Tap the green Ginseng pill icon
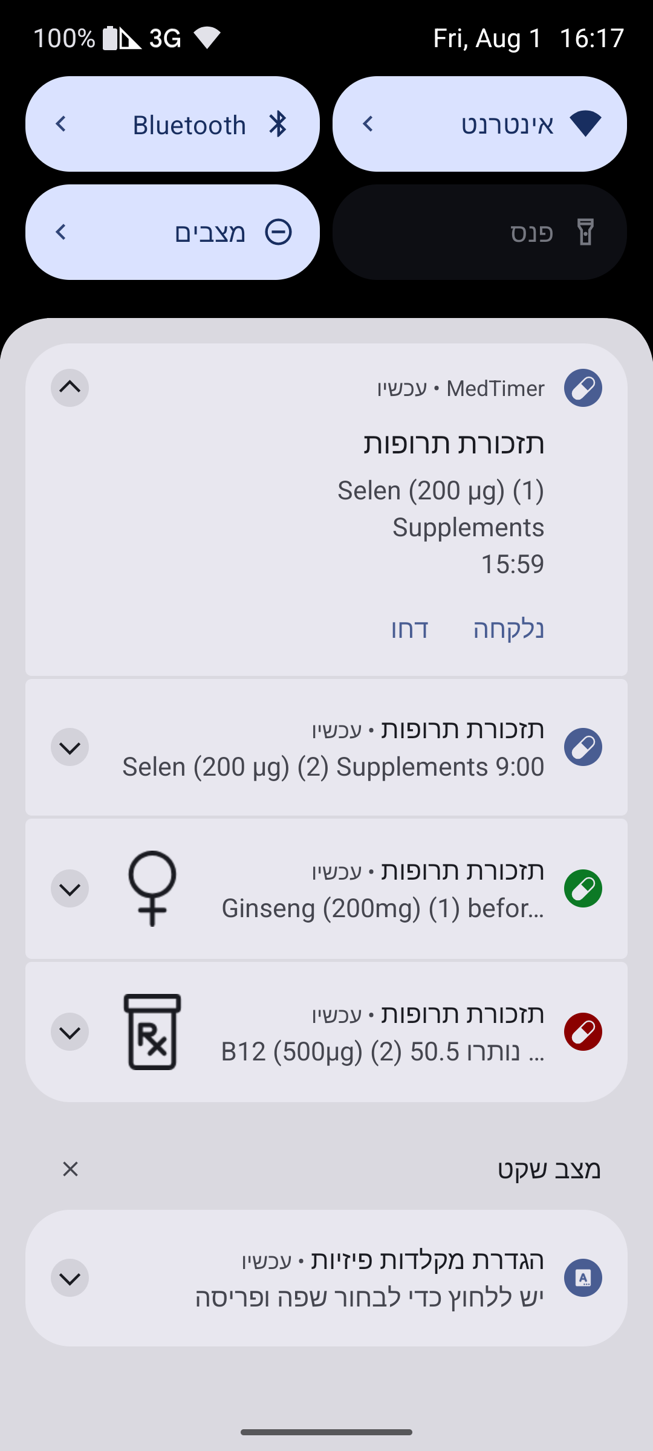This screenshot has height=1451, width=653. click(583, 889)
